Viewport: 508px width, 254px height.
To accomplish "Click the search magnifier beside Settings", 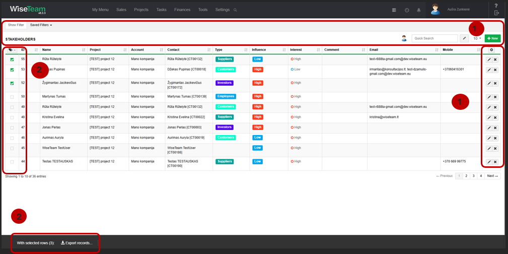I will point(235,10).
